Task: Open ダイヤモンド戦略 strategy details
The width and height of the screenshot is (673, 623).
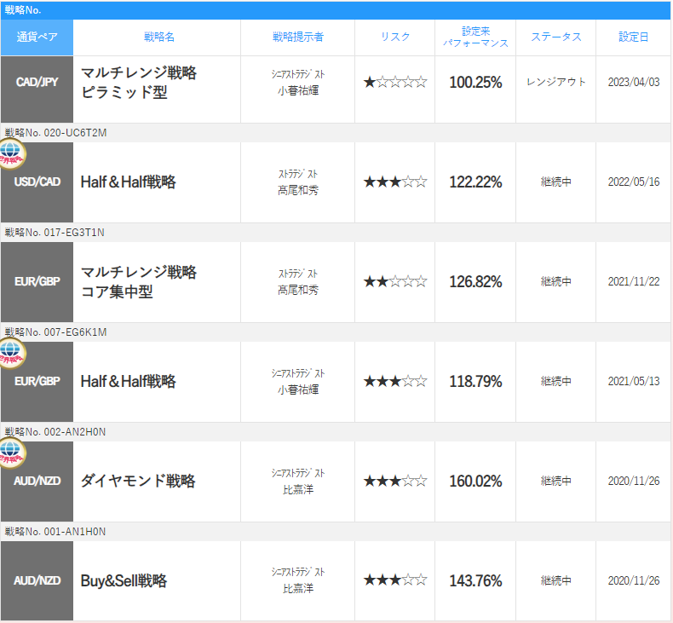Action: [138, 481]
